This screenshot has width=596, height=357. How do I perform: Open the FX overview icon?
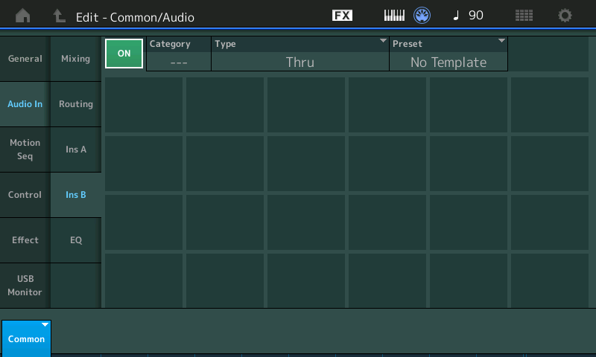(342, 15)
